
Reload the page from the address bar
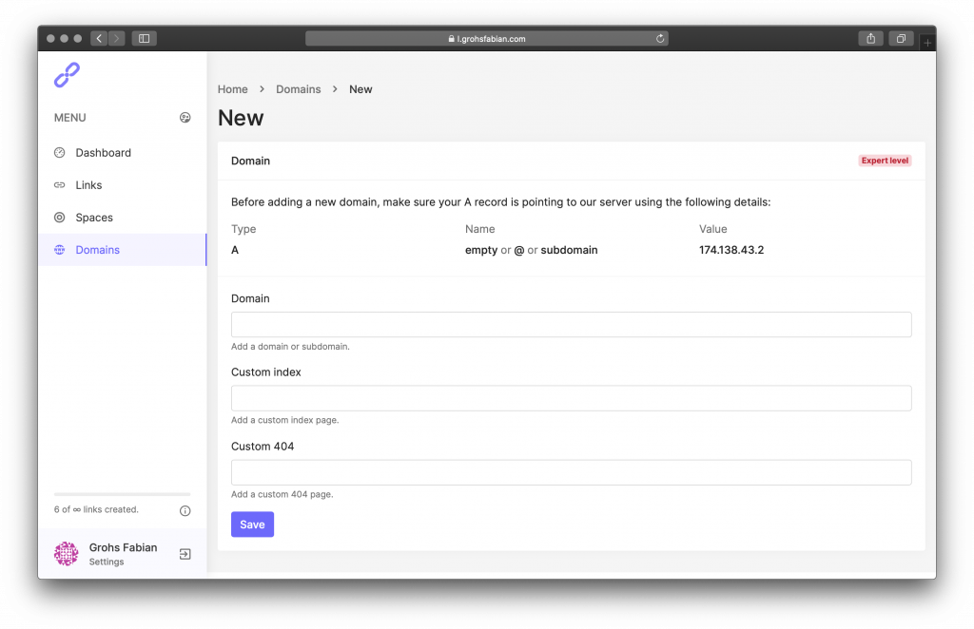(x=660, y=38)
